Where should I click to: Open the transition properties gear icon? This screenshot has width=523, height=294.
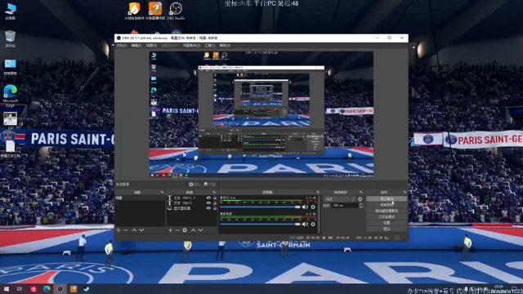tap(360, 199)
